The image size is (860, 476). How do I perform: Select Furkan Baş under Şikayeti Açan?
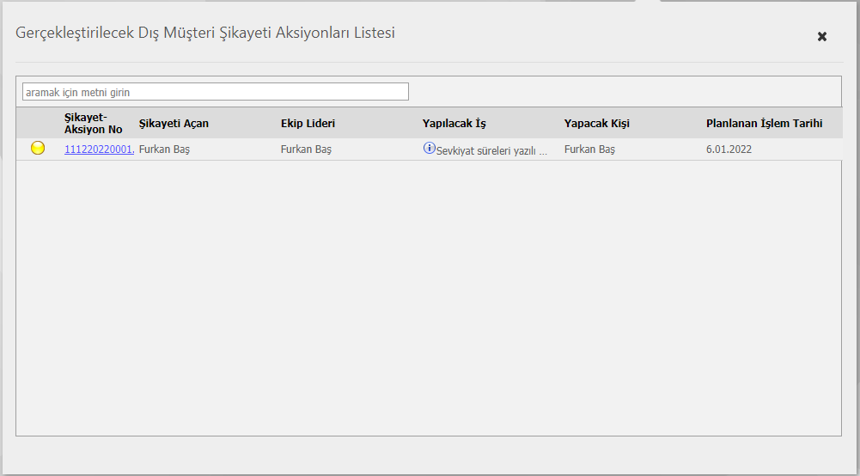[165, 150]
